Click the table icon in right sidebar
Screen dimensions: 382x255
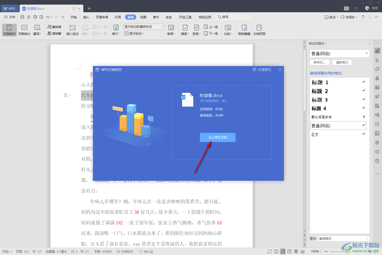tap(377, 87)
